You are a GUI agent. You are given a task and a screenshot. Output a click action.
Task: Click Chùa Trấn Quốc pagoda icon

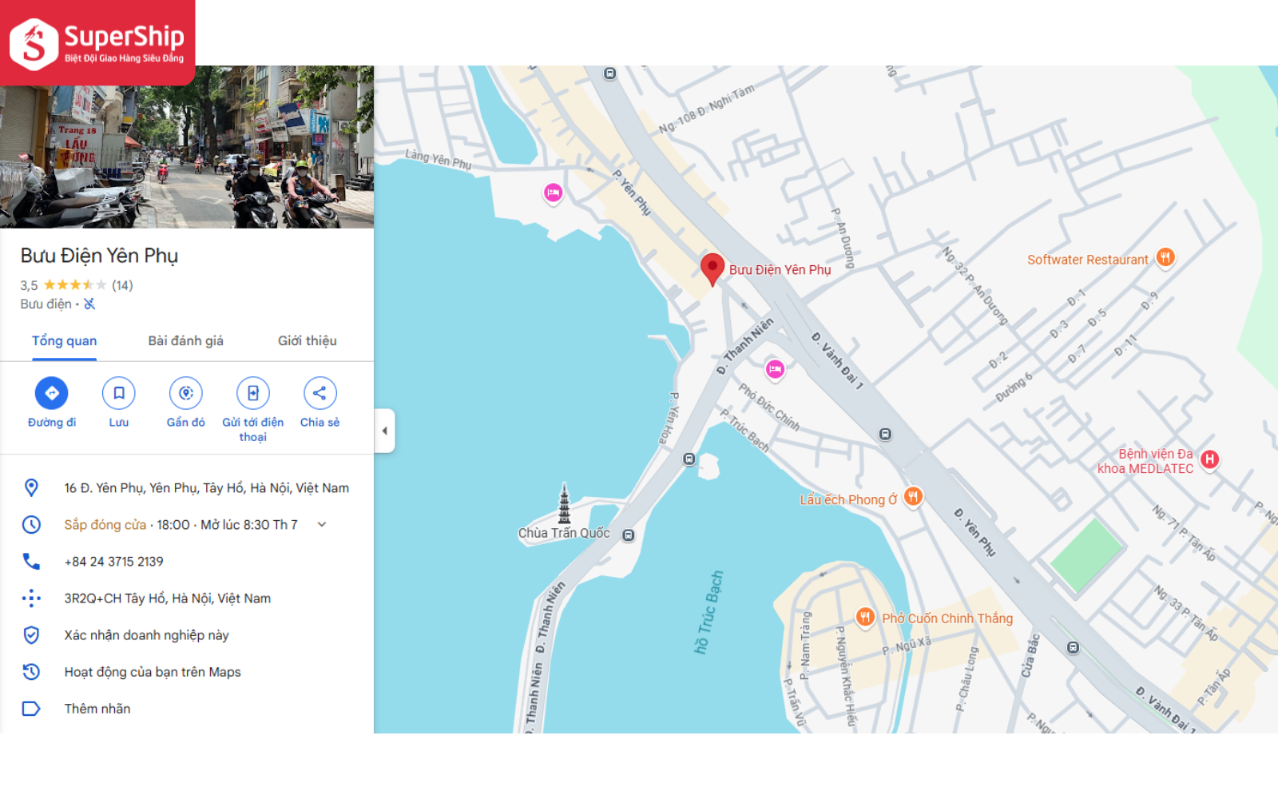pos(565,503)
